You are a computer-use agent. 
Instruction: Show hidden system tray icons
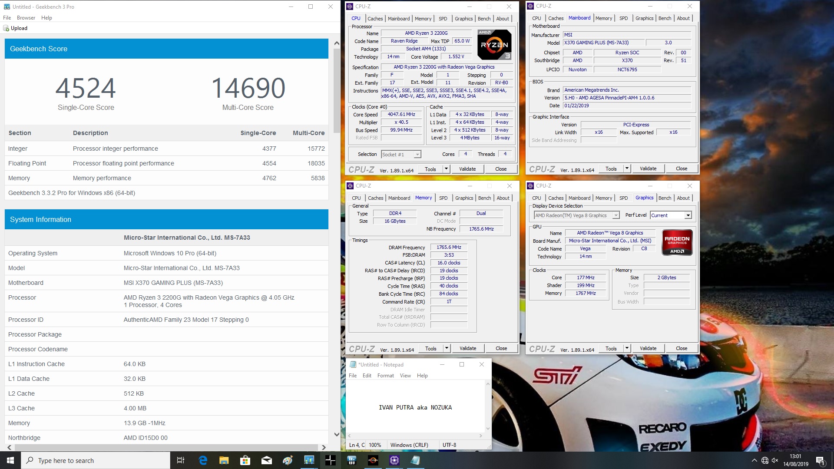coord(754,460)
